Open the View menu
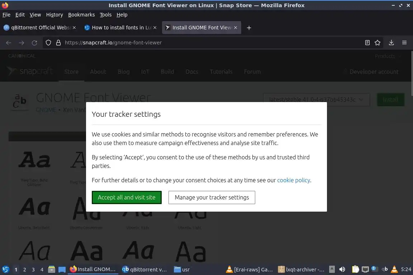Viewport: 413px width, 275px height. coord(35,15)
